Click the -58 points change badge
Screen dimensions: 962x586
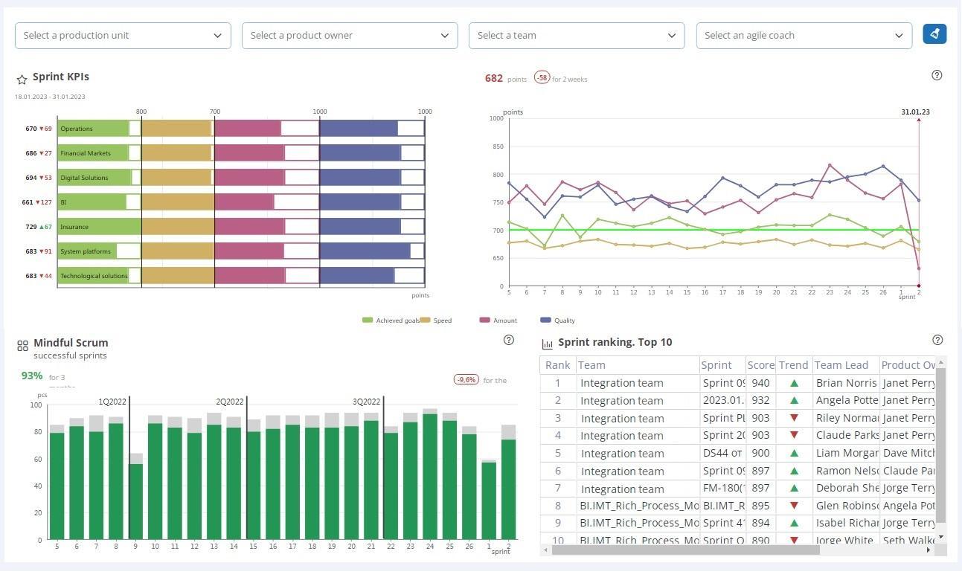point(542,78)
